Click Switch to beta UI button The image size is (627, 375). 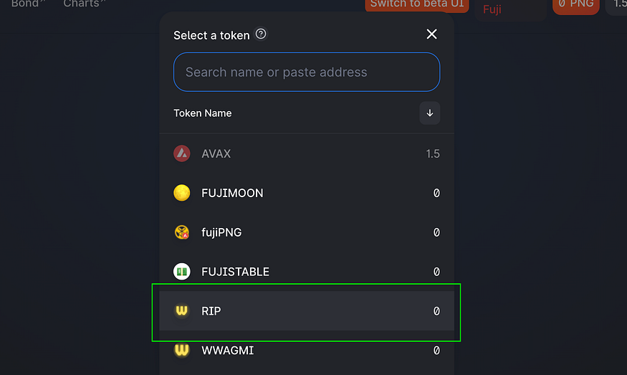pyautogui.click(x=417, y=4)
